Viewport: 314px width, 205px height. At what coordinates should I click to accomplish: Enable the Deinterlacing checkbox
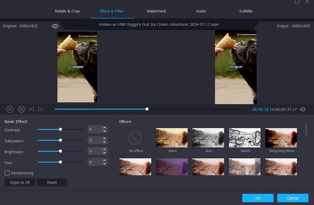7,173
